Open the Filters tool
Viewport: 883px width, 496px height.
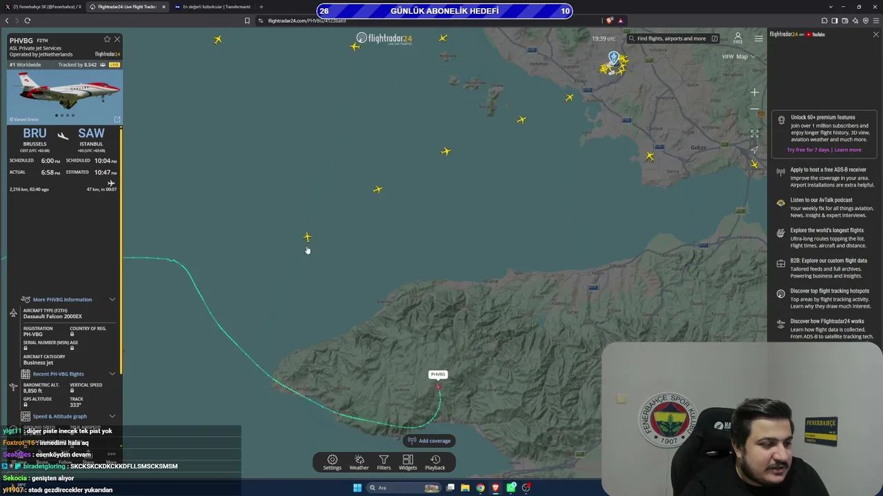click(x=384, y=462)
